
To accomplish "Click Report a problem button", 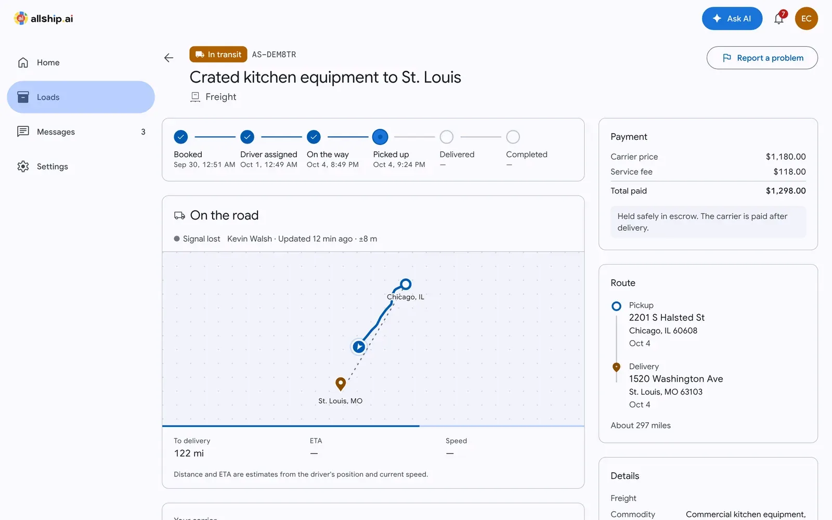I will tap(762, 58).
